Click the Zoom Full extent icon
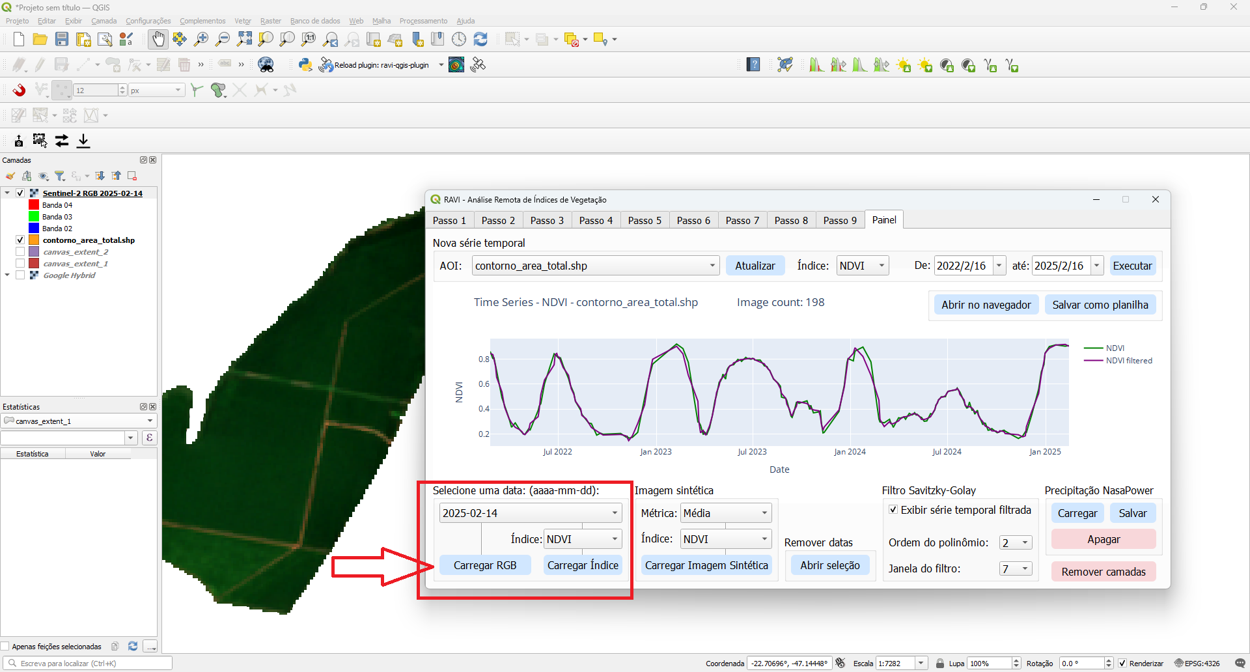 coord(244,39)
